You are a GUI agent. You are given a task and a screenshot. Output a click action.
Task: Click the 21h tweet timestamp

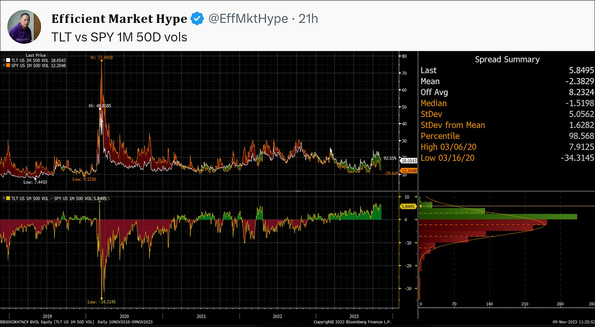pyautogui.click(x=308, y=18)
